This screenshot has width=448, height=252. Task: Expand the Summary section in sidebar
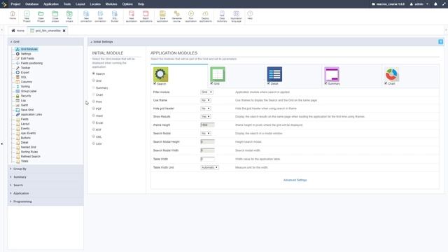(x=45, y=177)
